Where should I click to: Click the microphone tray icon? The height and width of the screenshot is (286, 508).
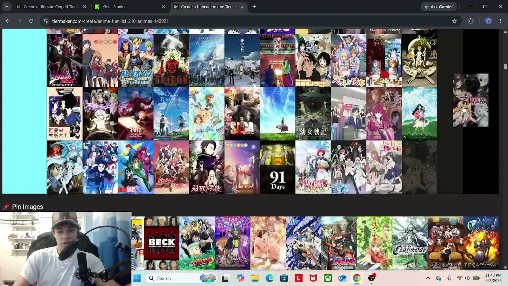[x=449, y=278]
